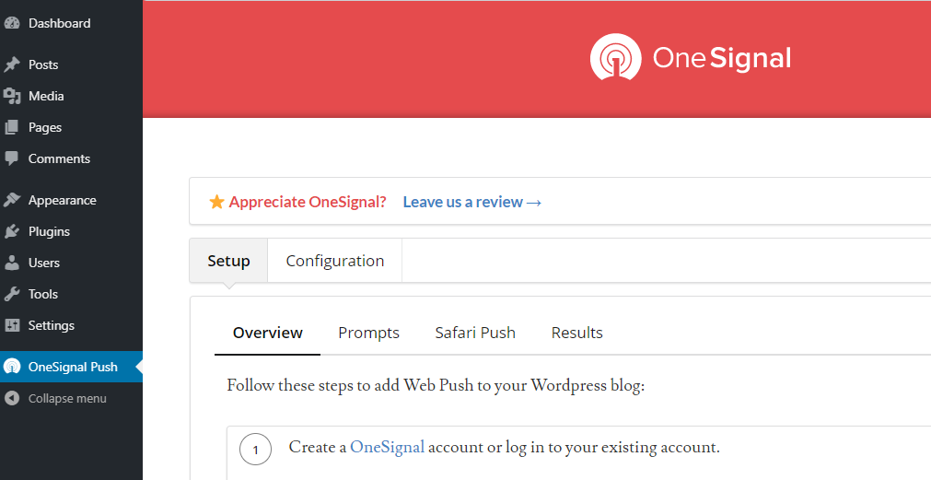Click the Comments speech bubble icon
Viewport: 931px width, 480px height.
tap(12, 158)
